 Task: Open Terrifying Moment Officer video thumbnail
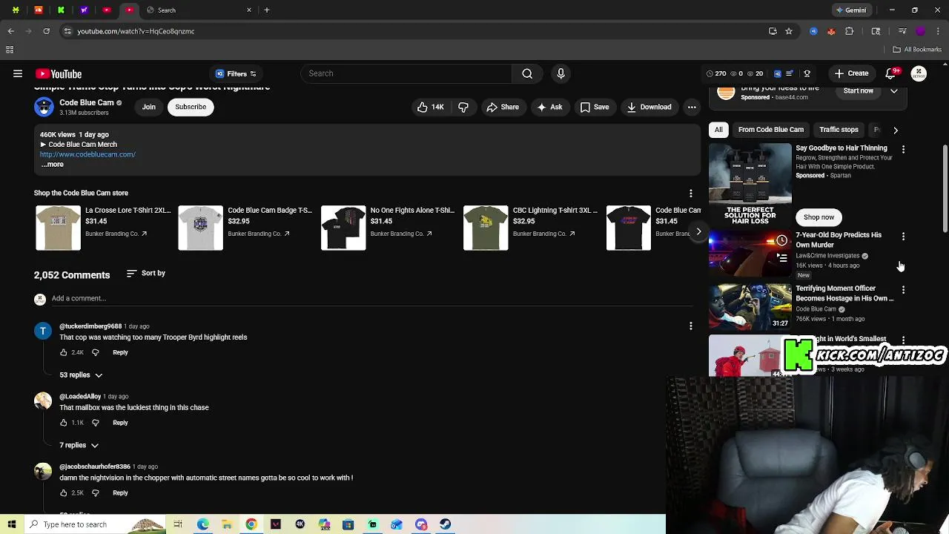pyautogui.click(x=750, y=306)
